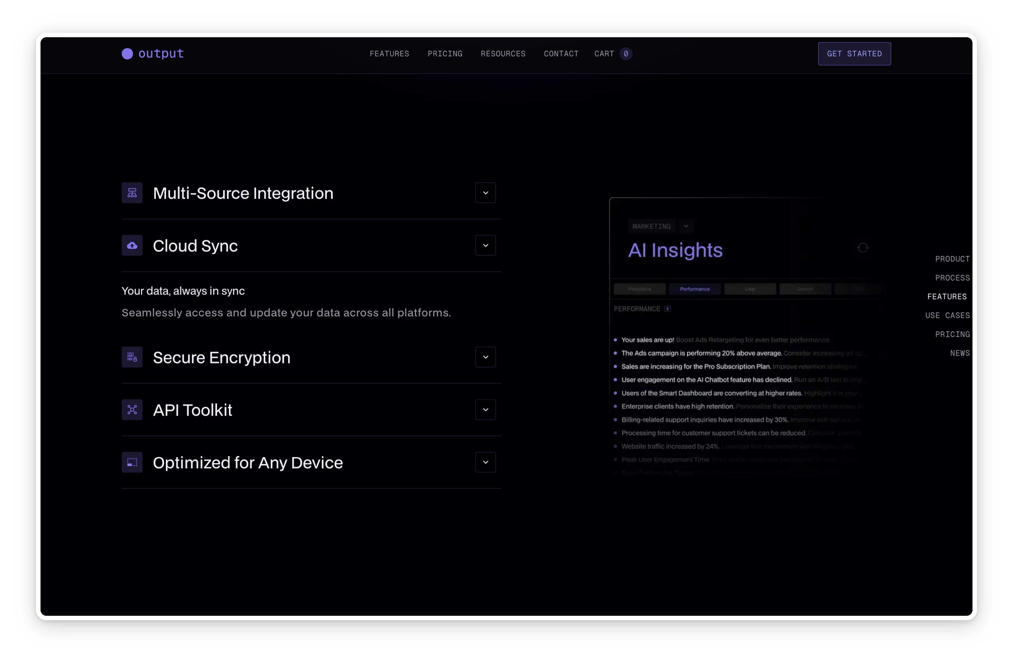Open the Pricing menu item in navbar
Image resolution: width=1013 pixels, height=653 pixels.
pyautogui.click(x=445, y=54)
